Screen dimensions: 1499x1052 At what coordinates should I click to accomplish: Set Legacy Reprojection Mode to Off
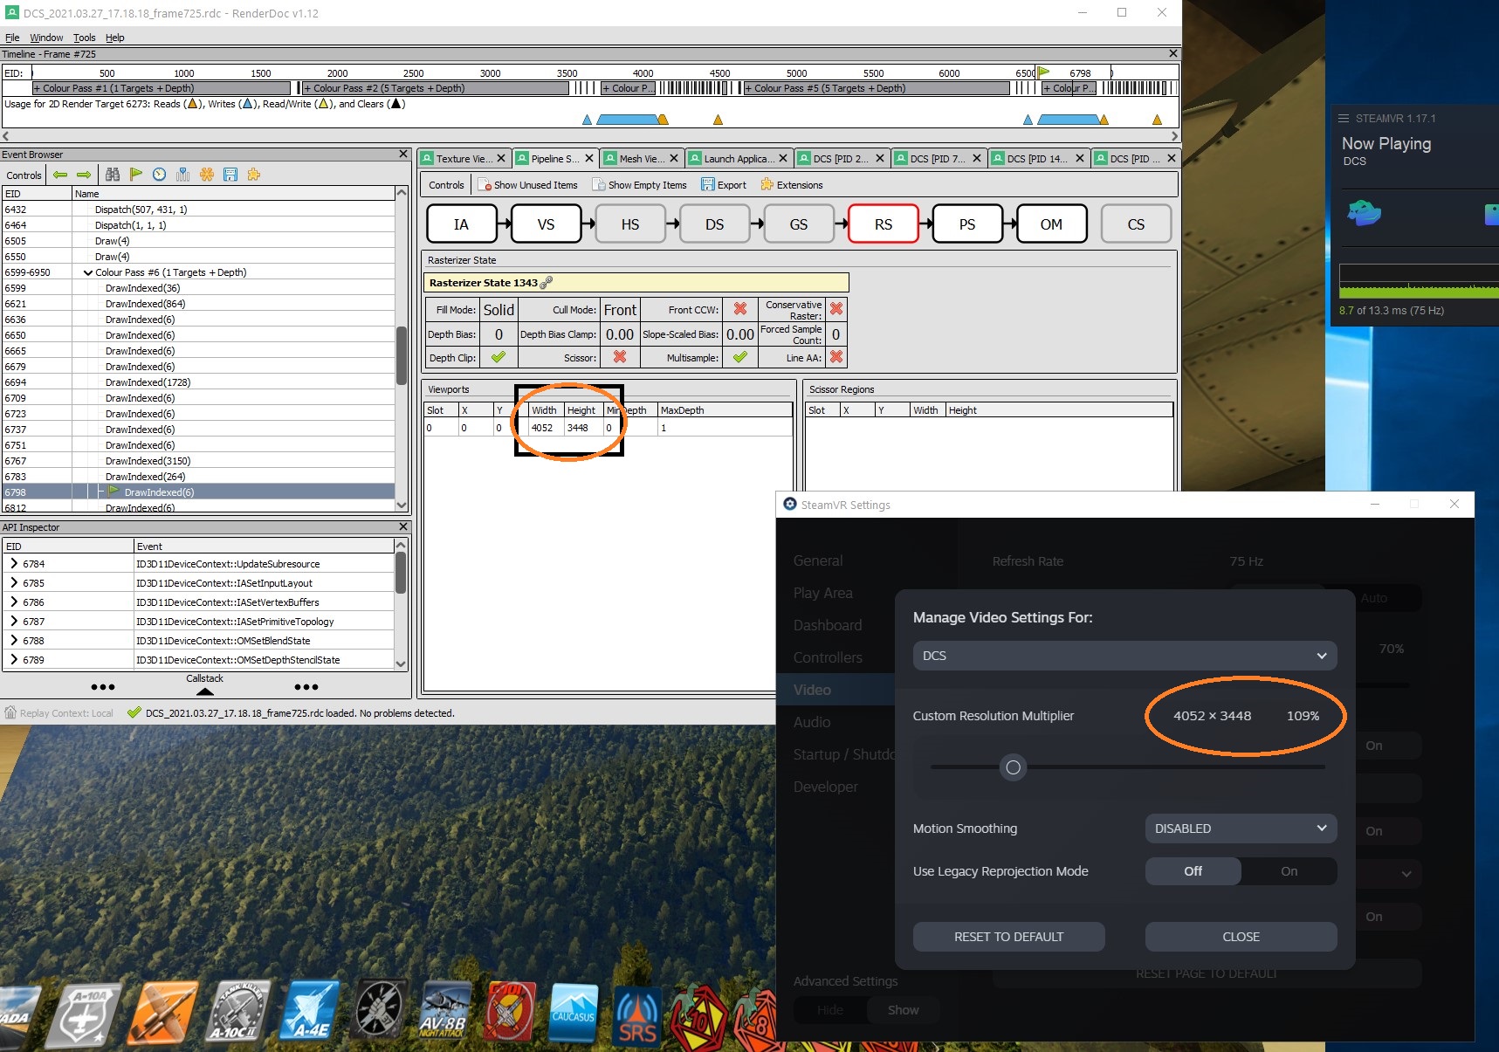click(x=1193, y=871)
